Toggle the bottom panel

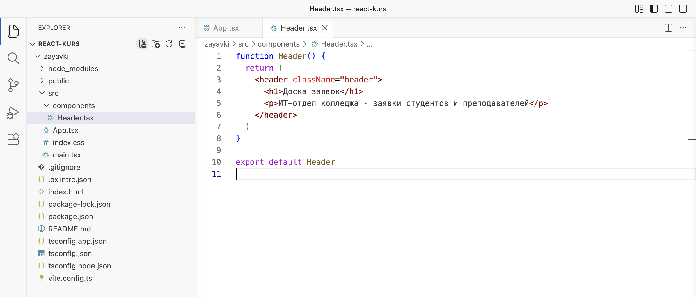668,9
